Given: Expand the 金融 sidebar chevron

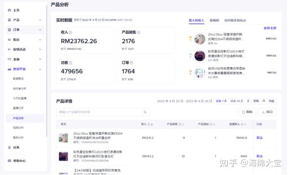Looking at the screenshot, I should (40, 59).
